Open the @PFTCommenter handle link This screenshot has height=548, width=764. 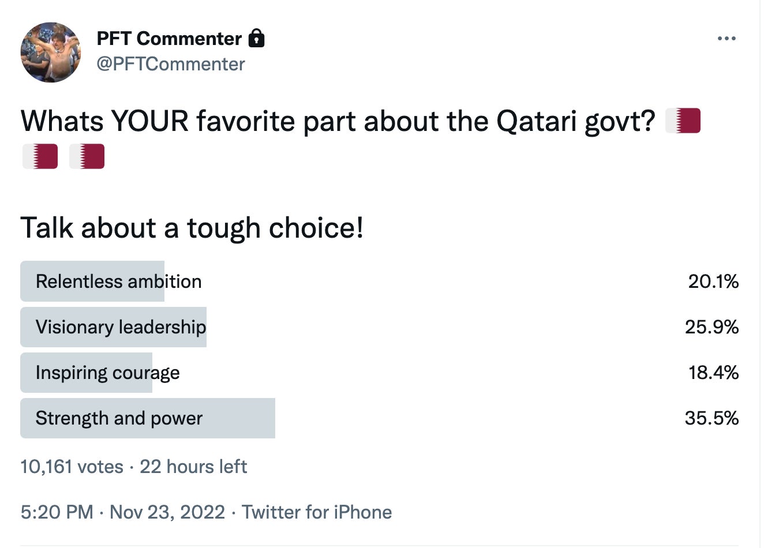tap(171, 64)
